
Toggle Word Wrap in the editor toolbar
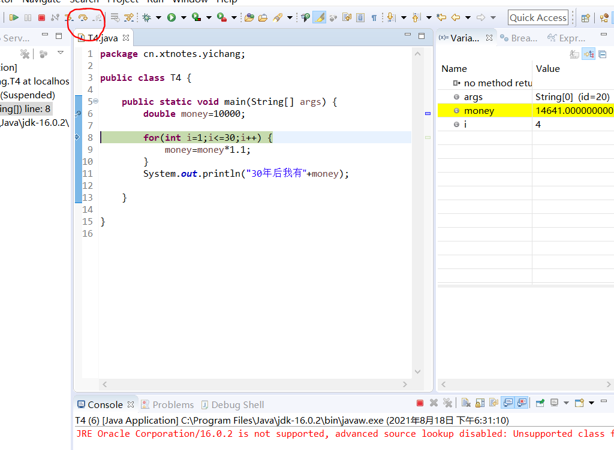[x=347, y=17]
